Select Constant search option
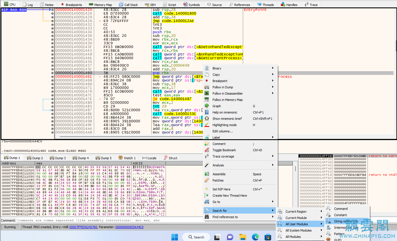Image resolution: width=397 pixels, height=241 pixels. (347, 215)
